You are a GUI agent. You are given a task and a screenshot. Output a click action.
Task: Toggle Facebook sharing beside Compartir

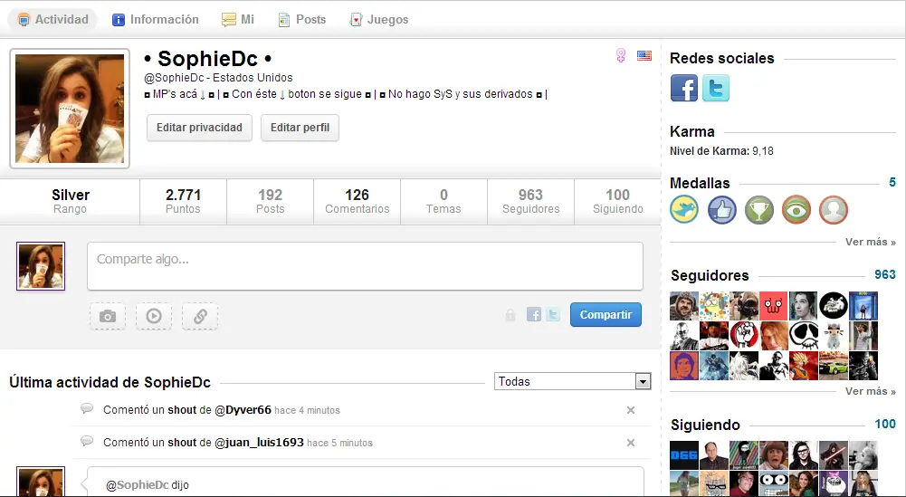point(534,314)
